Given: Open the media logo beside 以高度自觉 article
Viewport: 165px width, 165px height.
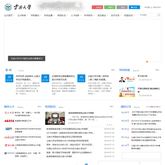Looking at the screenshot, I should [x=9, y=145].
